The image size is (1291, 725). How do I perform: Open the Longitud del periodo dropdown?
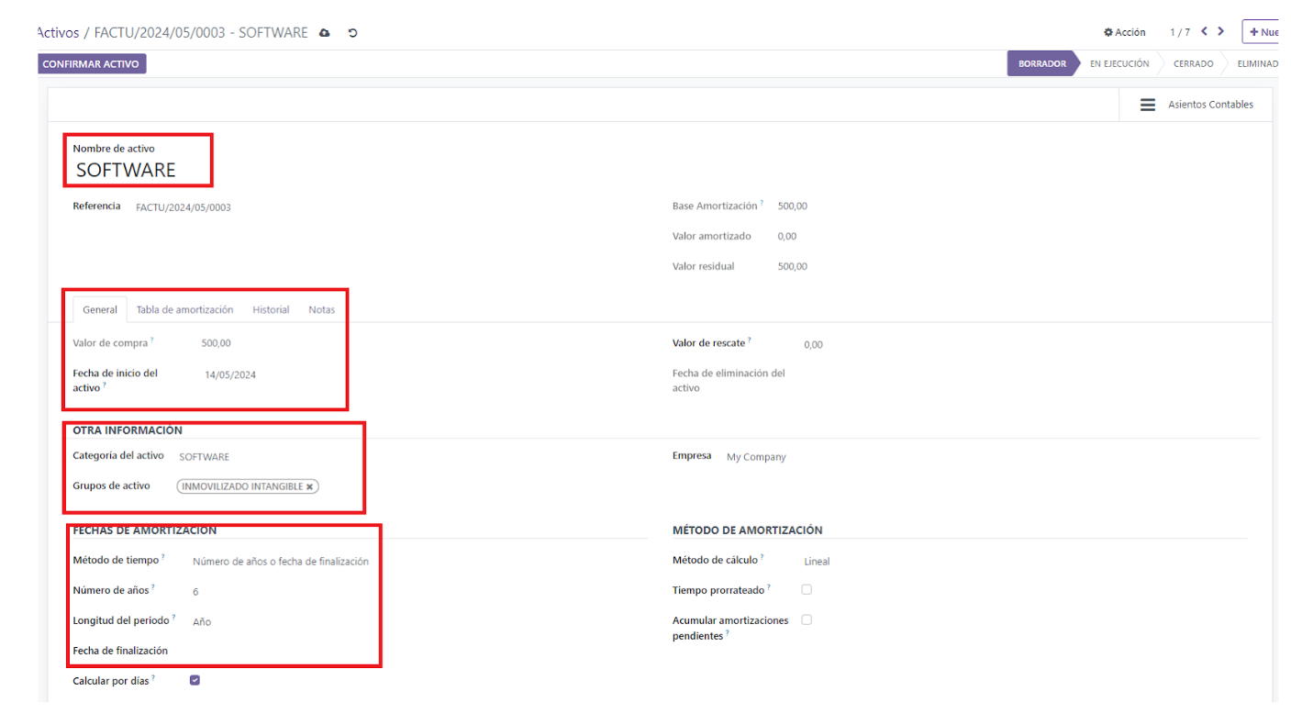(x=202, y=622)
